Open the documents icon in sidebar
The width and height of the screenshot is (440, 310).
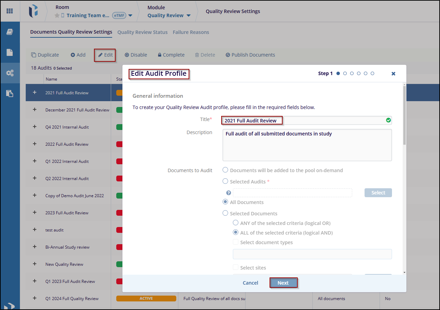(x=10, y=52)
